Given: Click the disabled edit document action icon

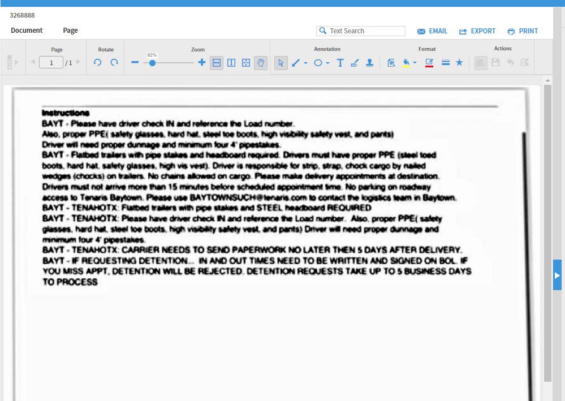Looking at the screenshot, I should (x=525, y=62).
